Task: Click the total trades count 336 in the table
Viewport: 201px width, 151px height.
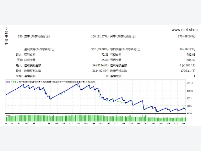Action: (x=20, y=36)
